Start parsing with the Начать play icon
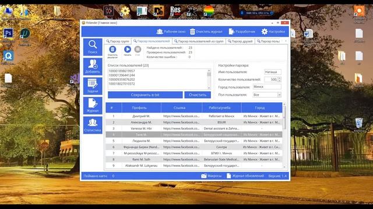The image size is (373, 209). click(128, 49)
